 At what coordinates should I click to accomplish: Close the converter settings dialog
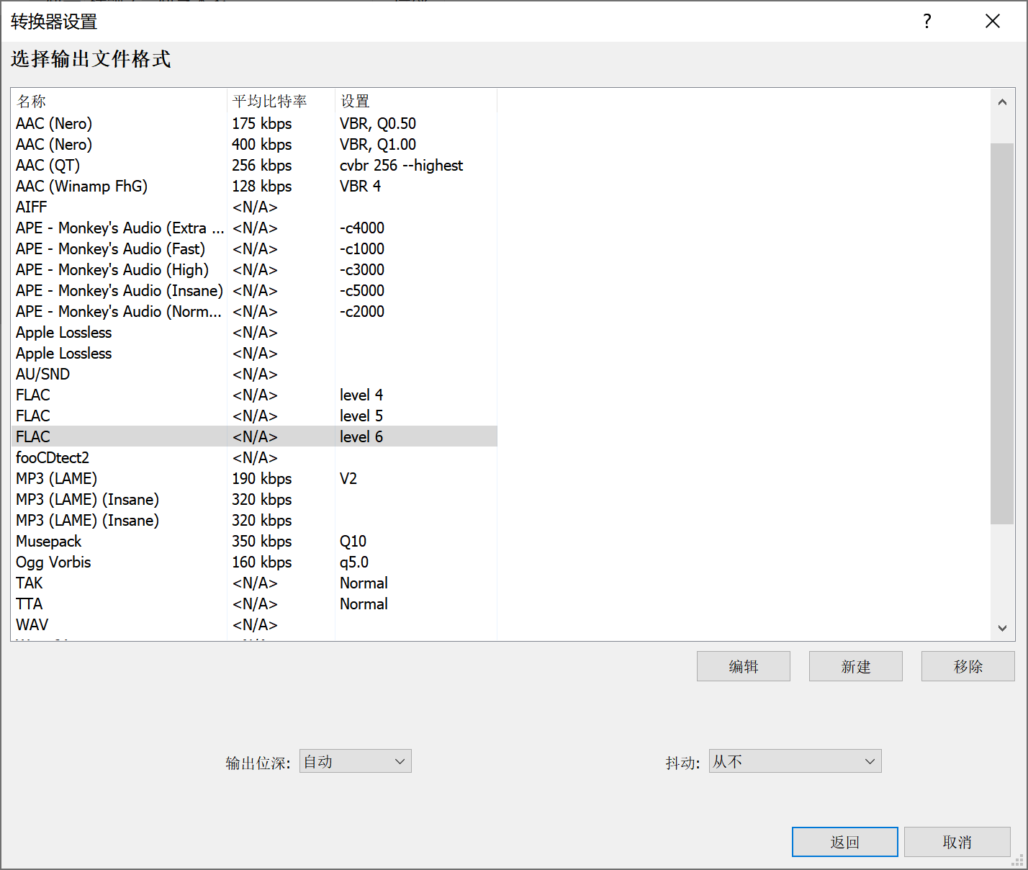[x=993, y=21]
